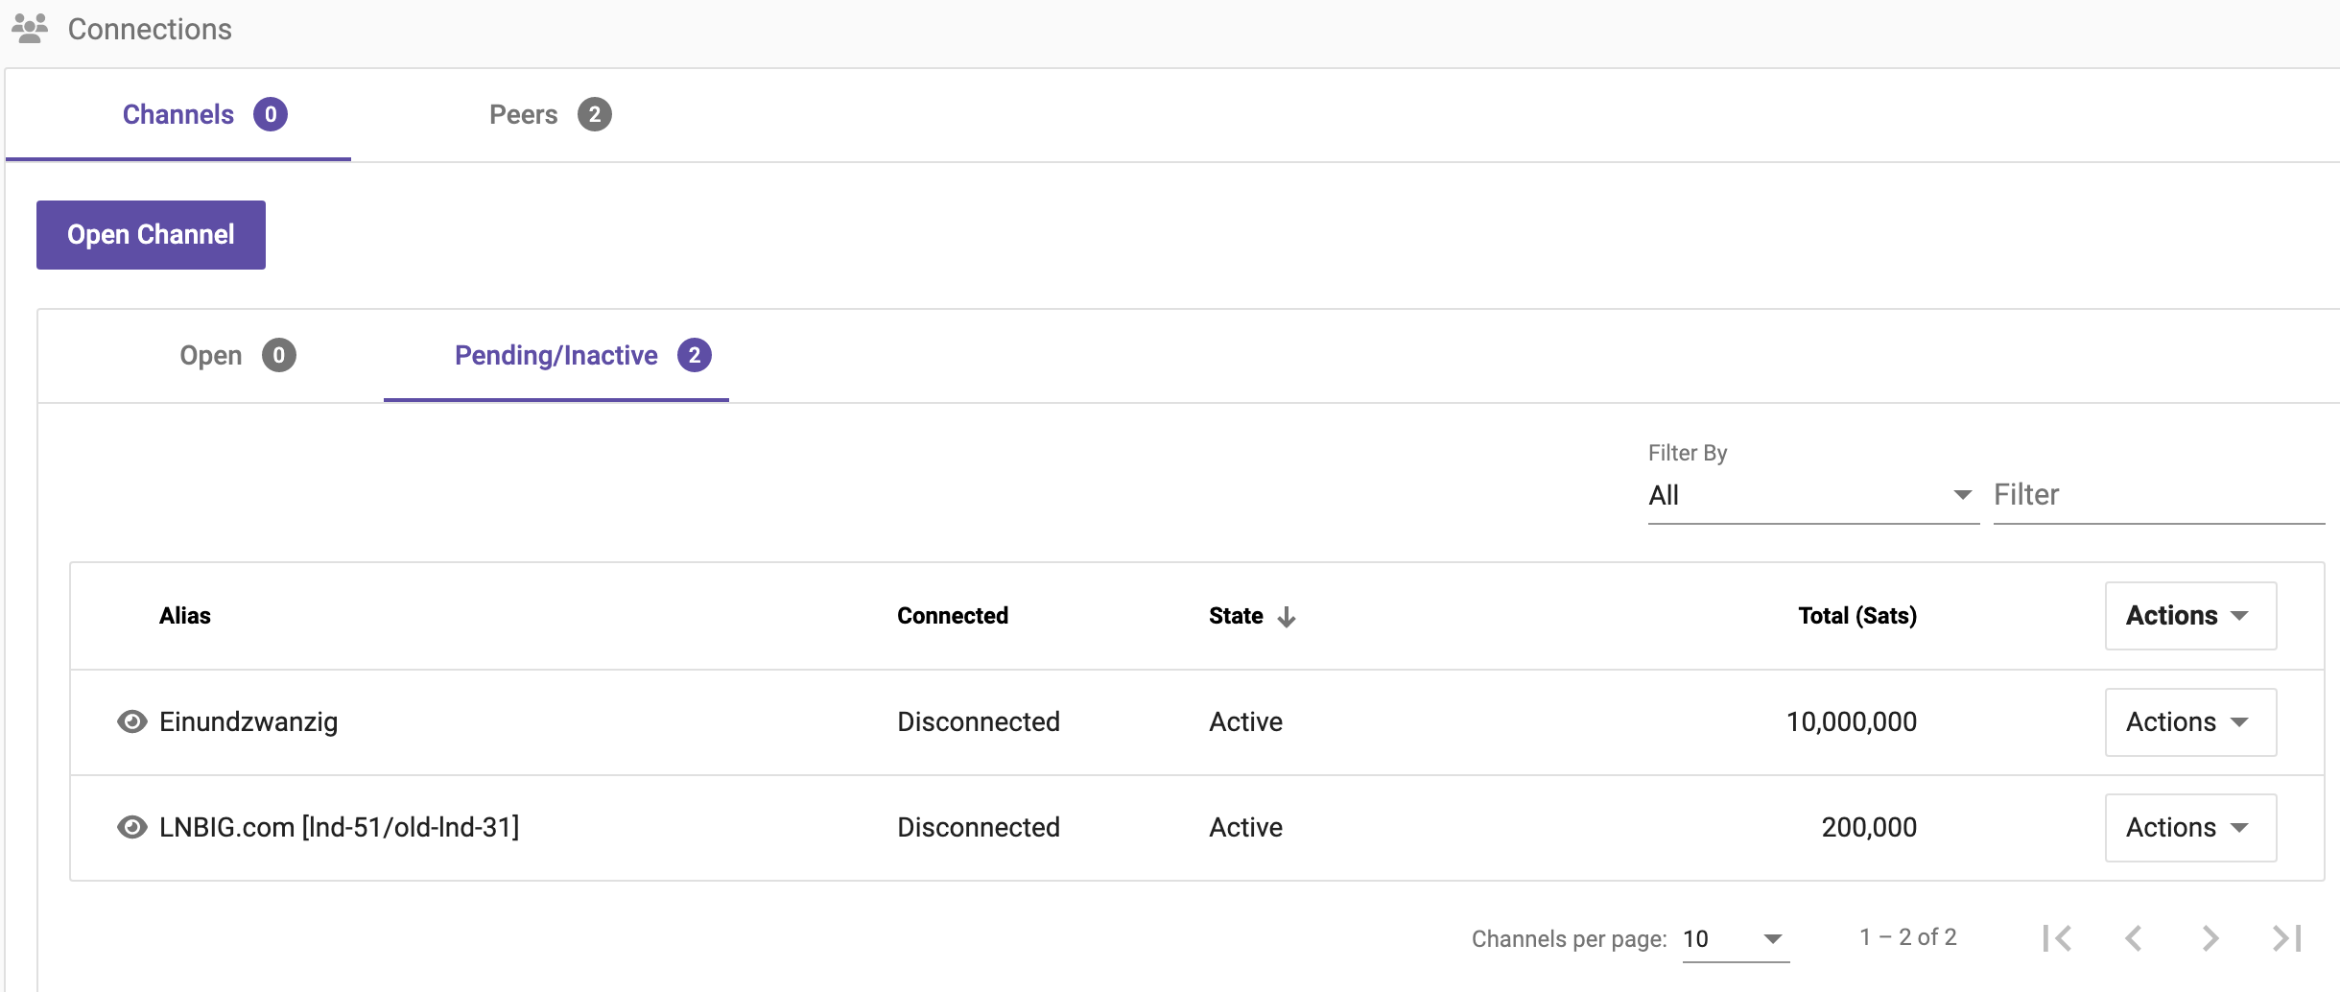Open Actions dropdown in table header

tap(2189, 616)
